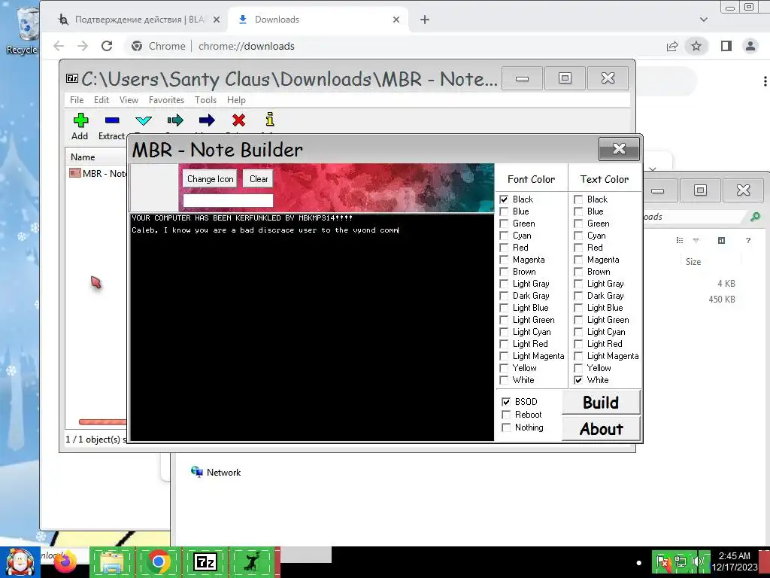
Task: Open View menu in 7-Zip
Action: [129, 100]
